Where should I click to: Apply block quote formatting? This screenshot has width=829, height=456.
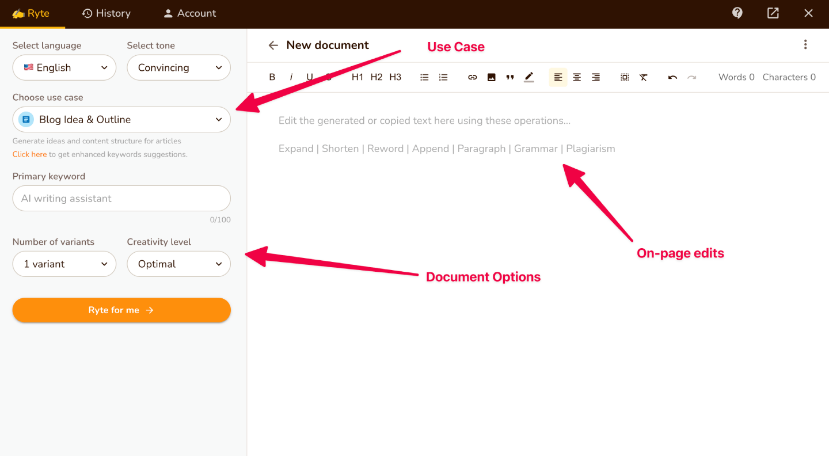pyautogui.click(x=510, y=77)
